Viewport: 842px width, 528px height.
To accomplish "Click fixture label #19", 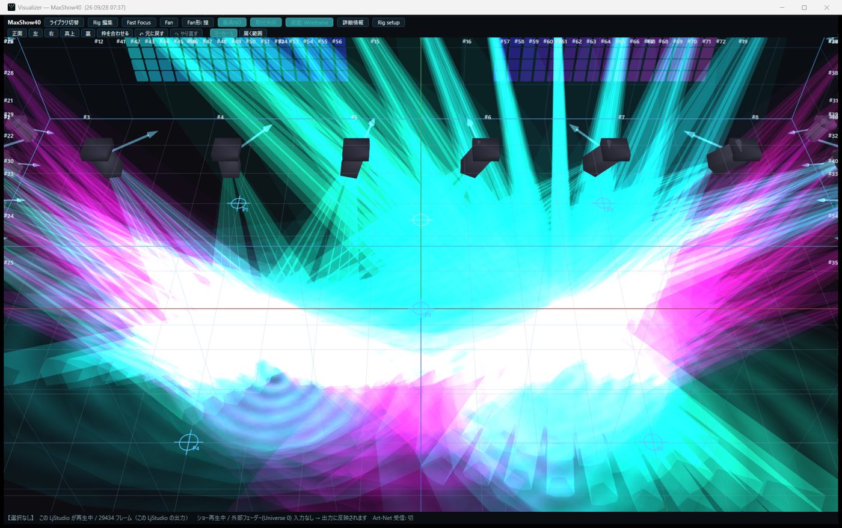I will [743, 41].
